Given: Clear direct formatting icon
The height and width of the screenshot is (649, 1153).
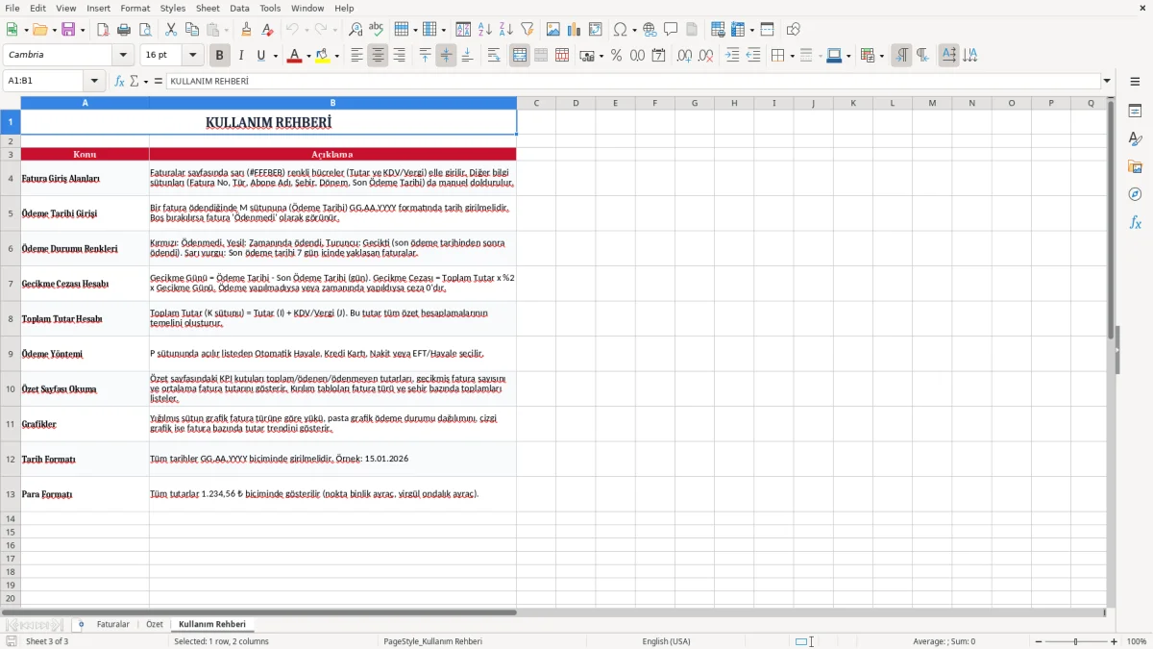Looking at the screenshot, I should click(268, 30).
